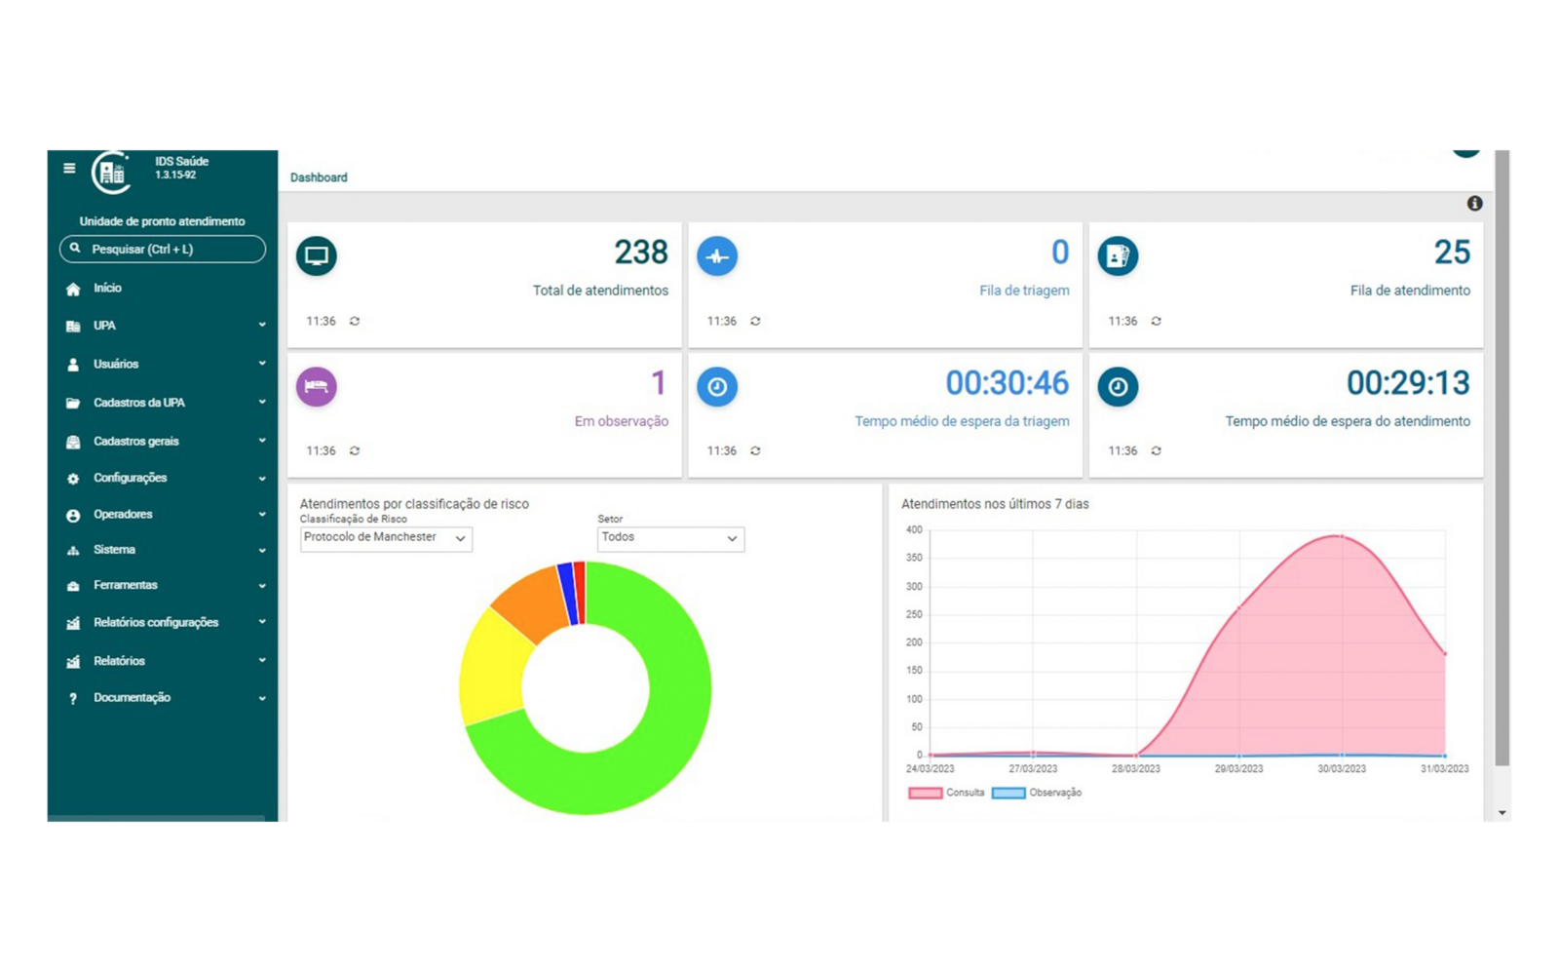
Task: Click the Fila de triagem label
Action: point(1023,291)
